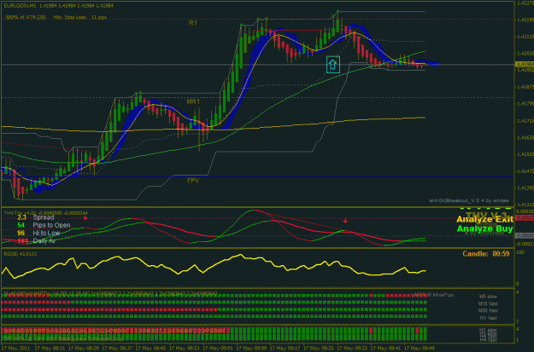Screen dimensions: 534x352
Task: Click the '17 May 09:49' time axis label
Action: (419, 349)
